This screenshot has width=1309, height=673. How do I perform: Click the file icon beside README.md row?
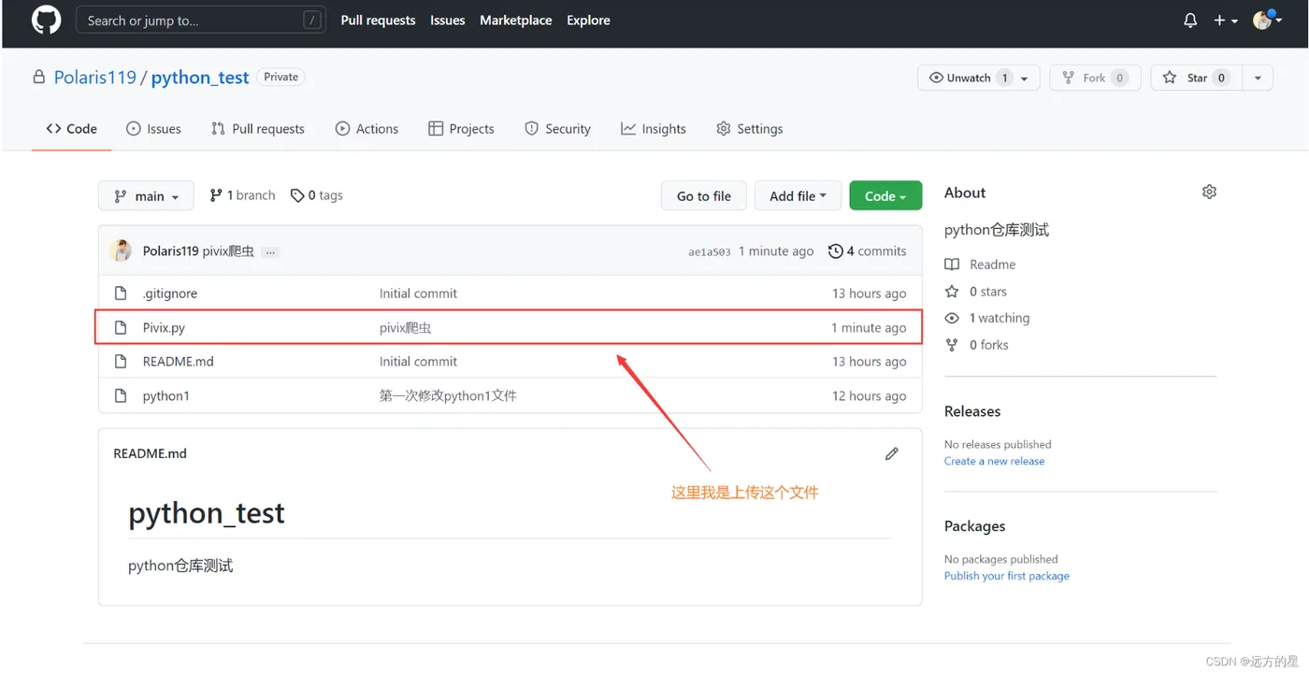pos(121,362)
